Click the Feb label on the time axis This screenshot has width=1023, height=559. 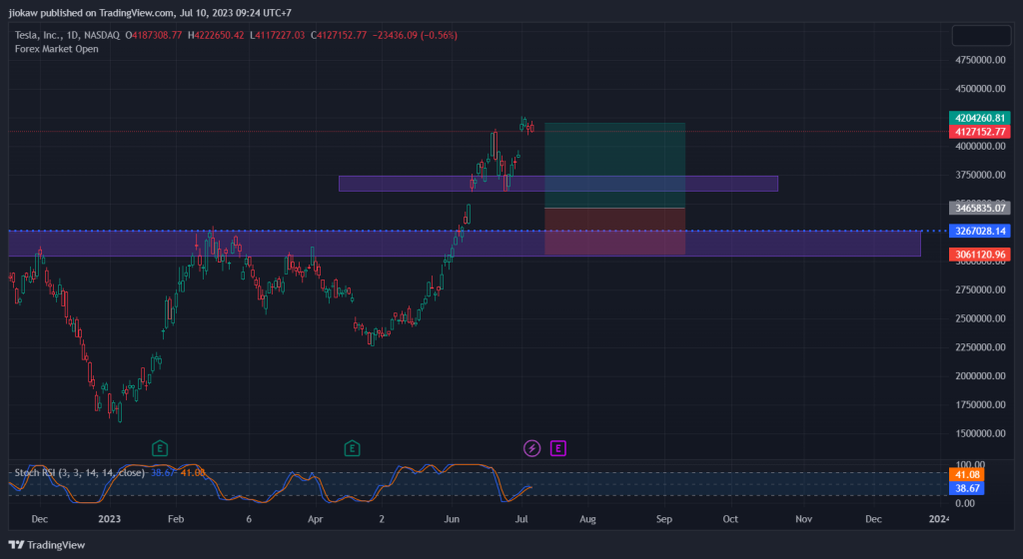point(176,519)
